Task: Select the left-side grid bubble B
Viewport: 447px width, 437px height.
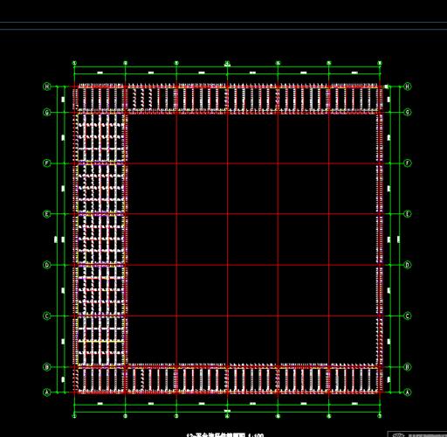Action: tap(47, 367)
